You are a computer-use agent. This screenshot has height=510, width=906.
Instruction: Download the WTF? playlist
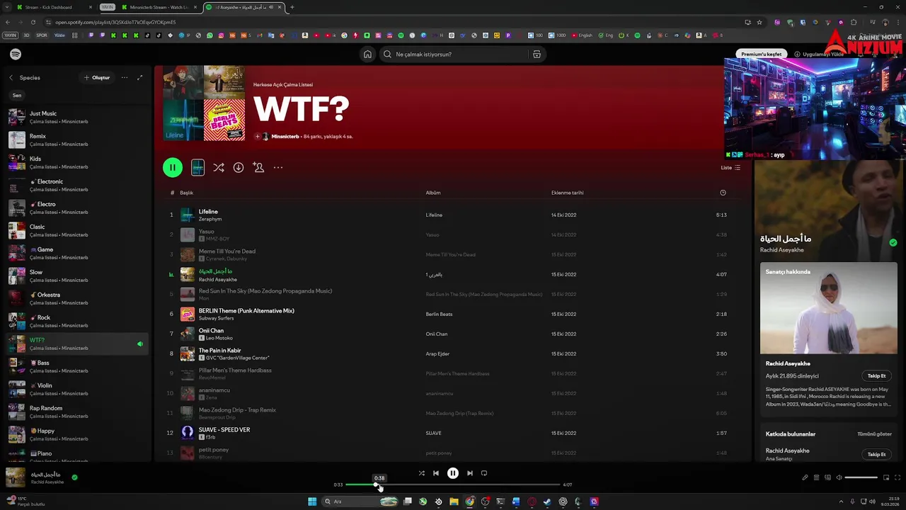point(239,167)
